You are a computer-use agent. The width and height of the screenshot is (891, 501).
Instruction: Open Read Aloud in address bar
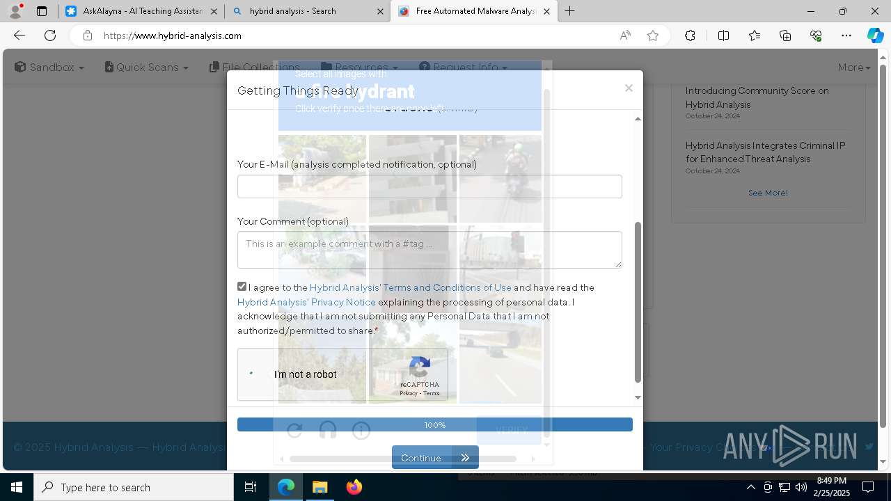[x=625, y=35]
